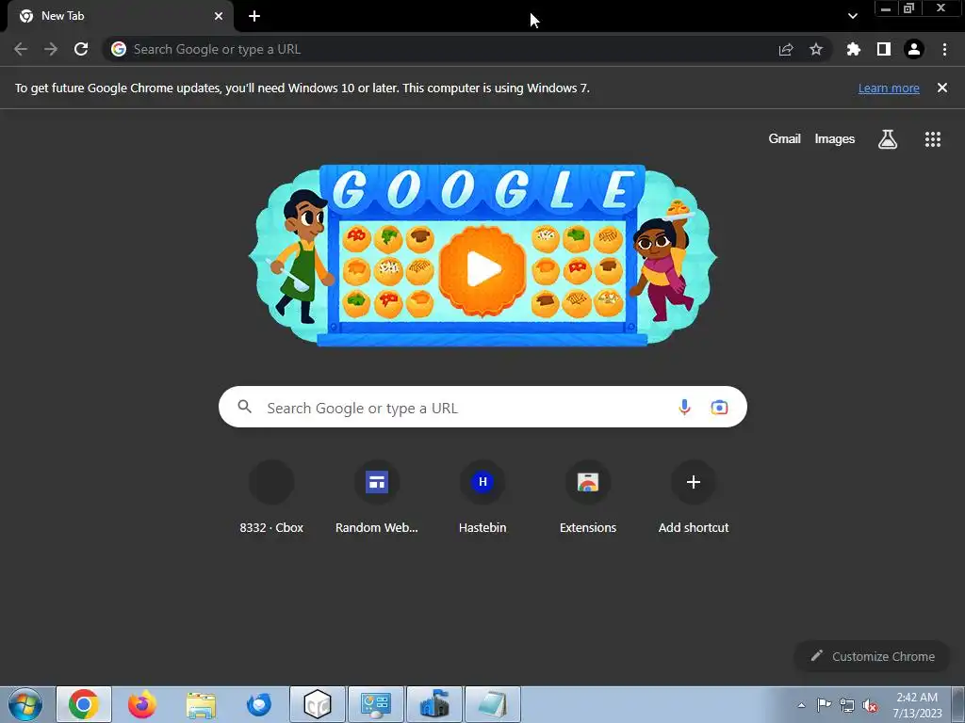Open the notepad app in taskbar

tap(492, 704)
